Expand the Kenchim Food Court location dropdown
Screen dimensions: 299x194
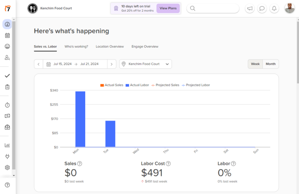(x=146, y=64)
